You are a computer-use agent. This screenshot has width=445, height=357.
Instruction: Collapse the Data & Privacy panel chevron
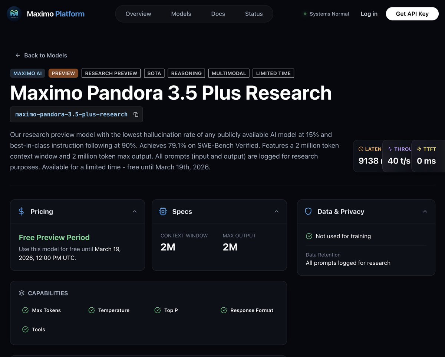[x=425, y=211]
